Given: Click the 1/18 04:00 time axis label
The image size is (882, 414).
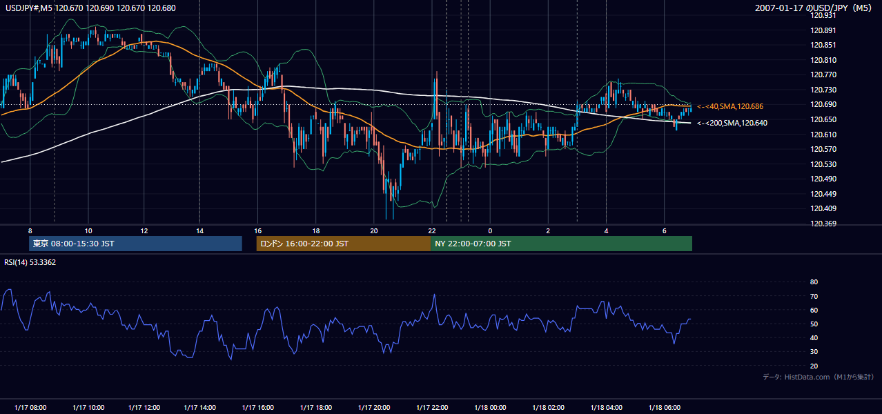Looking at the screenshot, I should [x=607, y=408].
